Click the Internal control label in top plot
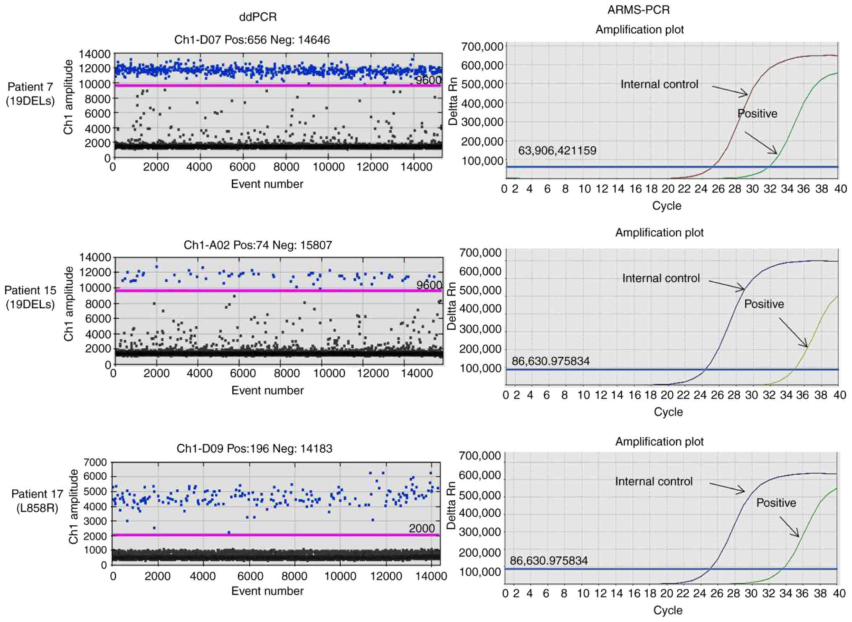 click(x=659, y=84)
